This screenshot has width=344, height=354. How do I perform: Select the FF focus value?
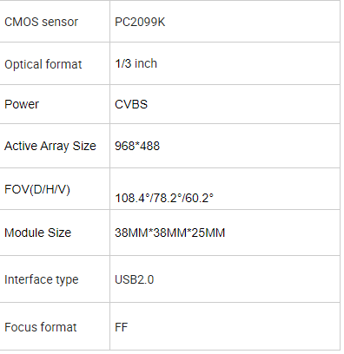click(x=121, y=327)
